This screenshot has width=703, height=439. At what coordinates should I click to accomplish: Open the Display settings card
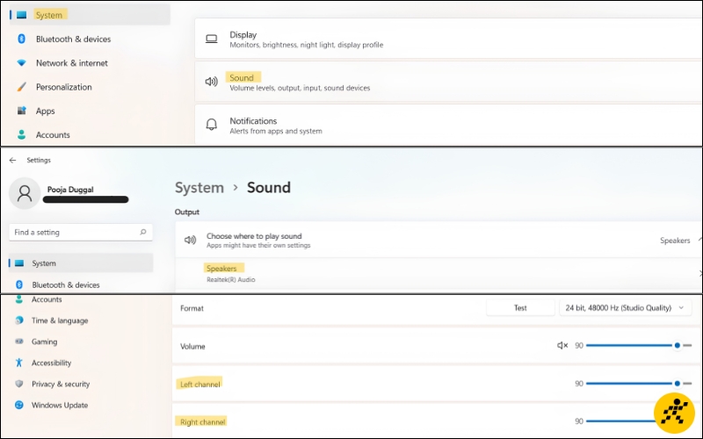448,39
